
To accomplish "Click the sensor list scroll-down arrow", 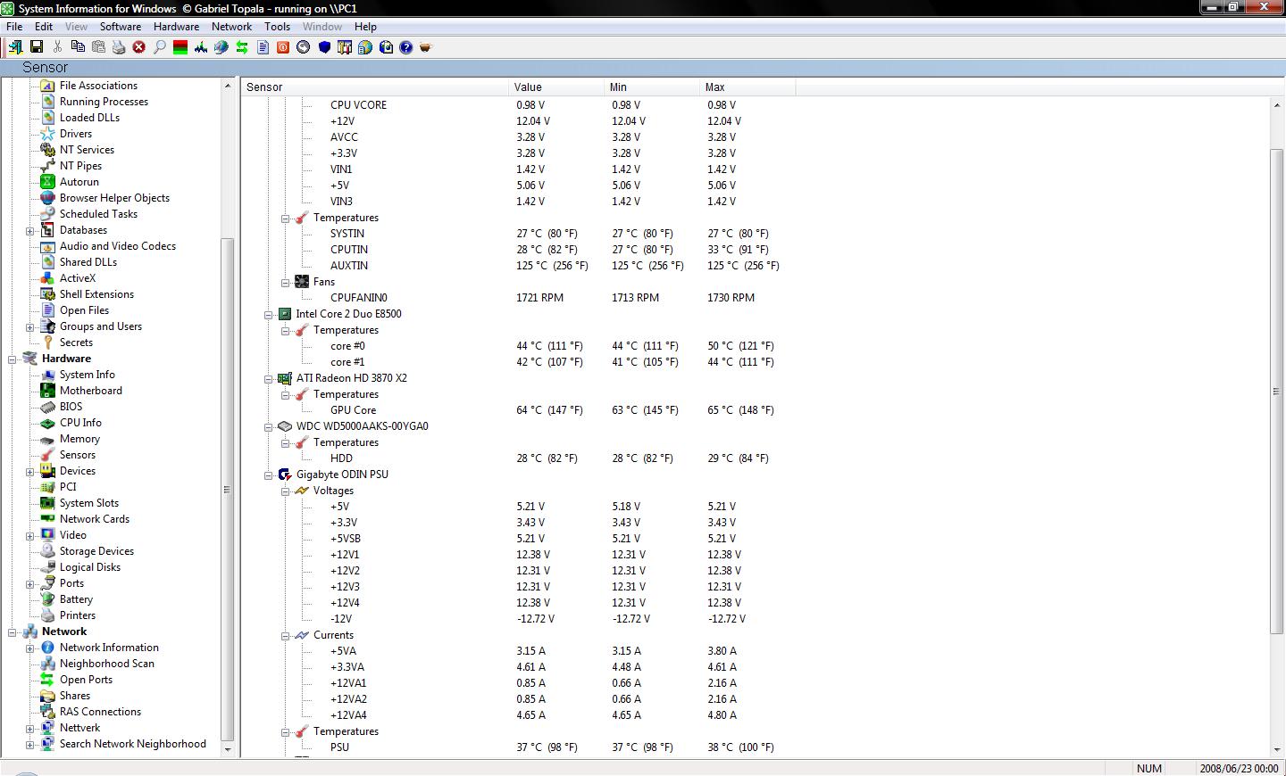I will pyautogui.click(x=1276, y=751).
